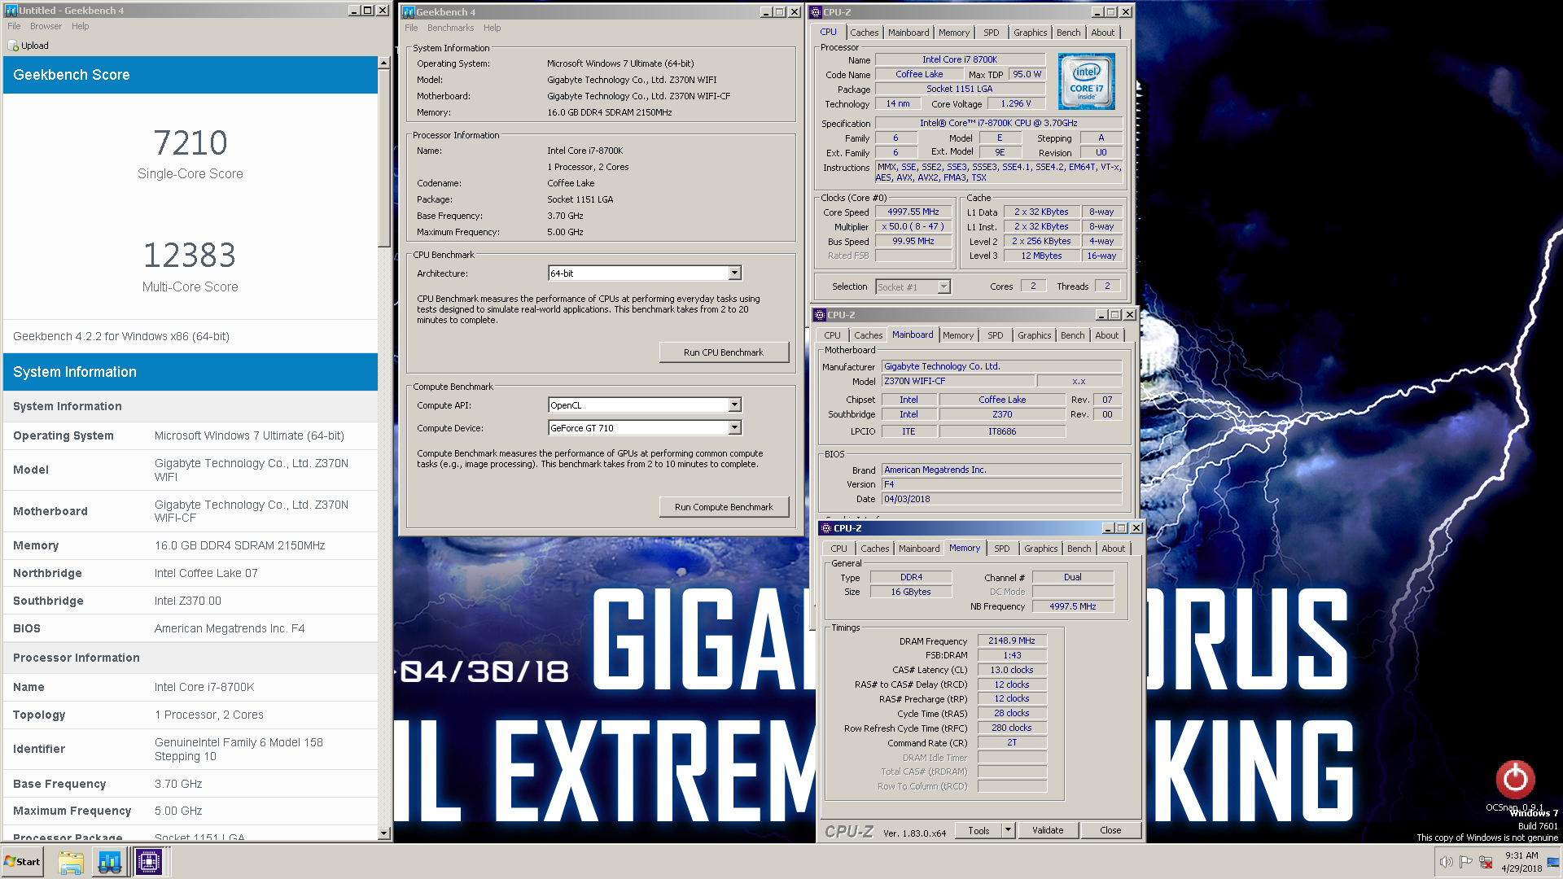Click the Level 3 12 MBytes cache field
Image resolution: width=1563 pixels, height=879 pixels.
pos(1041,256)
